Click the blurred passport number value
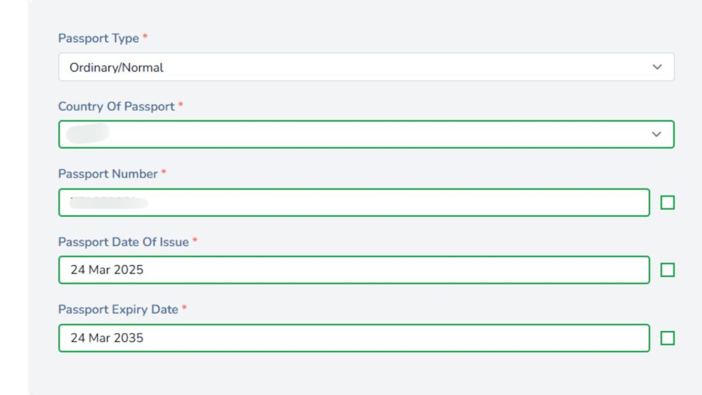 pyautogui.click(x=109, y=203)
